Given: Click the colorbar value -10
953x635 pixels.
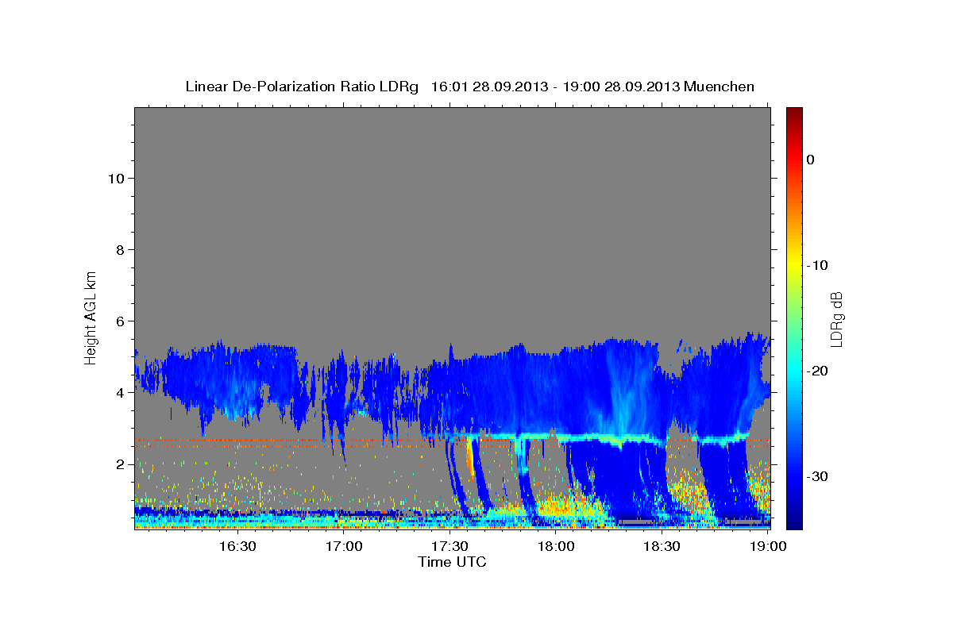Looking at the screenshot, I should [817, 265].
